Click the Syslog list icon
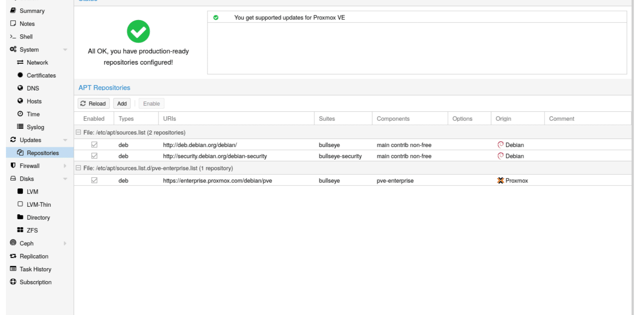638x315 pixels. click(x=20, y=127)
